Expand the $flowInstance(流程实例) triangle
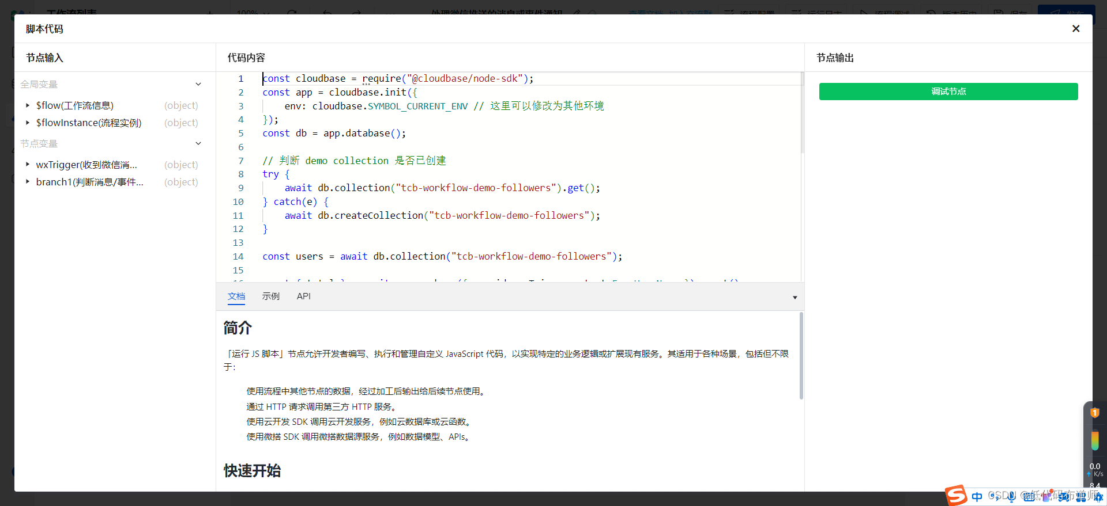Screen dimensions: 1107x506 point(27,123)
